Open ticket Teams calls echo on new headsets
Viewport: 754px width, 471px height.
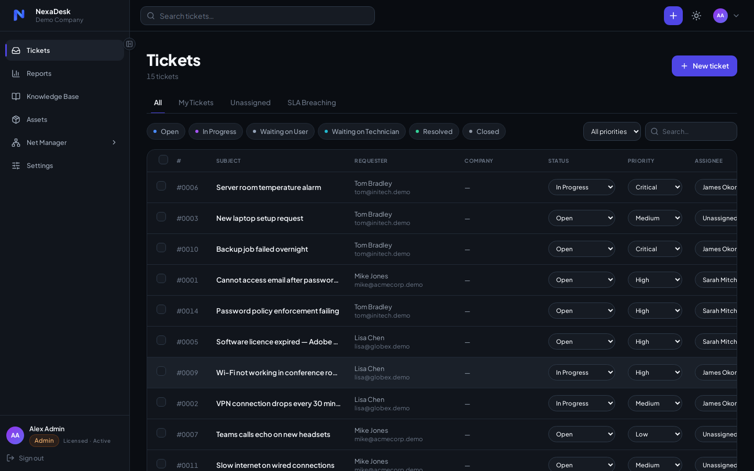pyautogui.click(x=273, y=434)
